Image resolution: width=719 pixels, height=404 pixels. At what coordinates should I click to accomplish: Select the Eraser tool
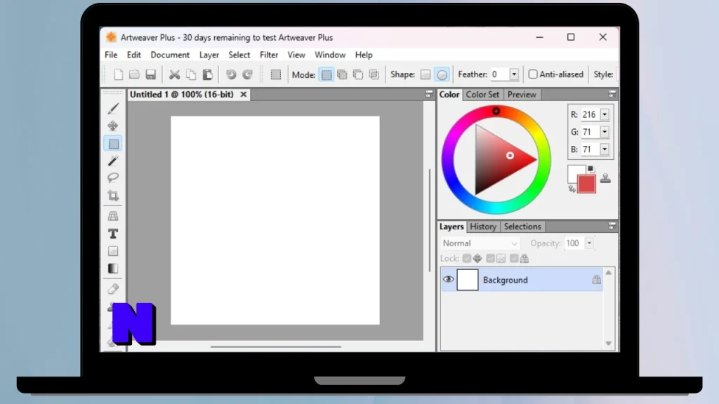point(113,289)
